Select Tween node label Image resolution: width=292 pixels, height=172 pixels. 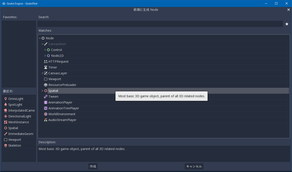[x=53, y=97]
